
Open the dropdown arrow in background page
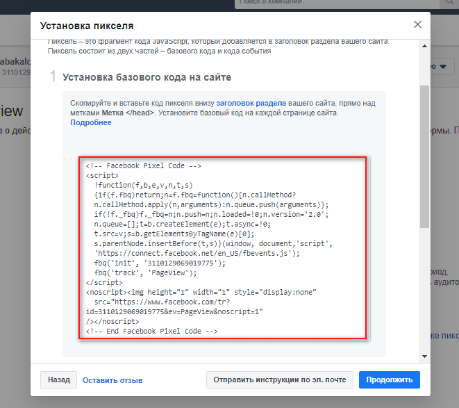tap(443, 67)
